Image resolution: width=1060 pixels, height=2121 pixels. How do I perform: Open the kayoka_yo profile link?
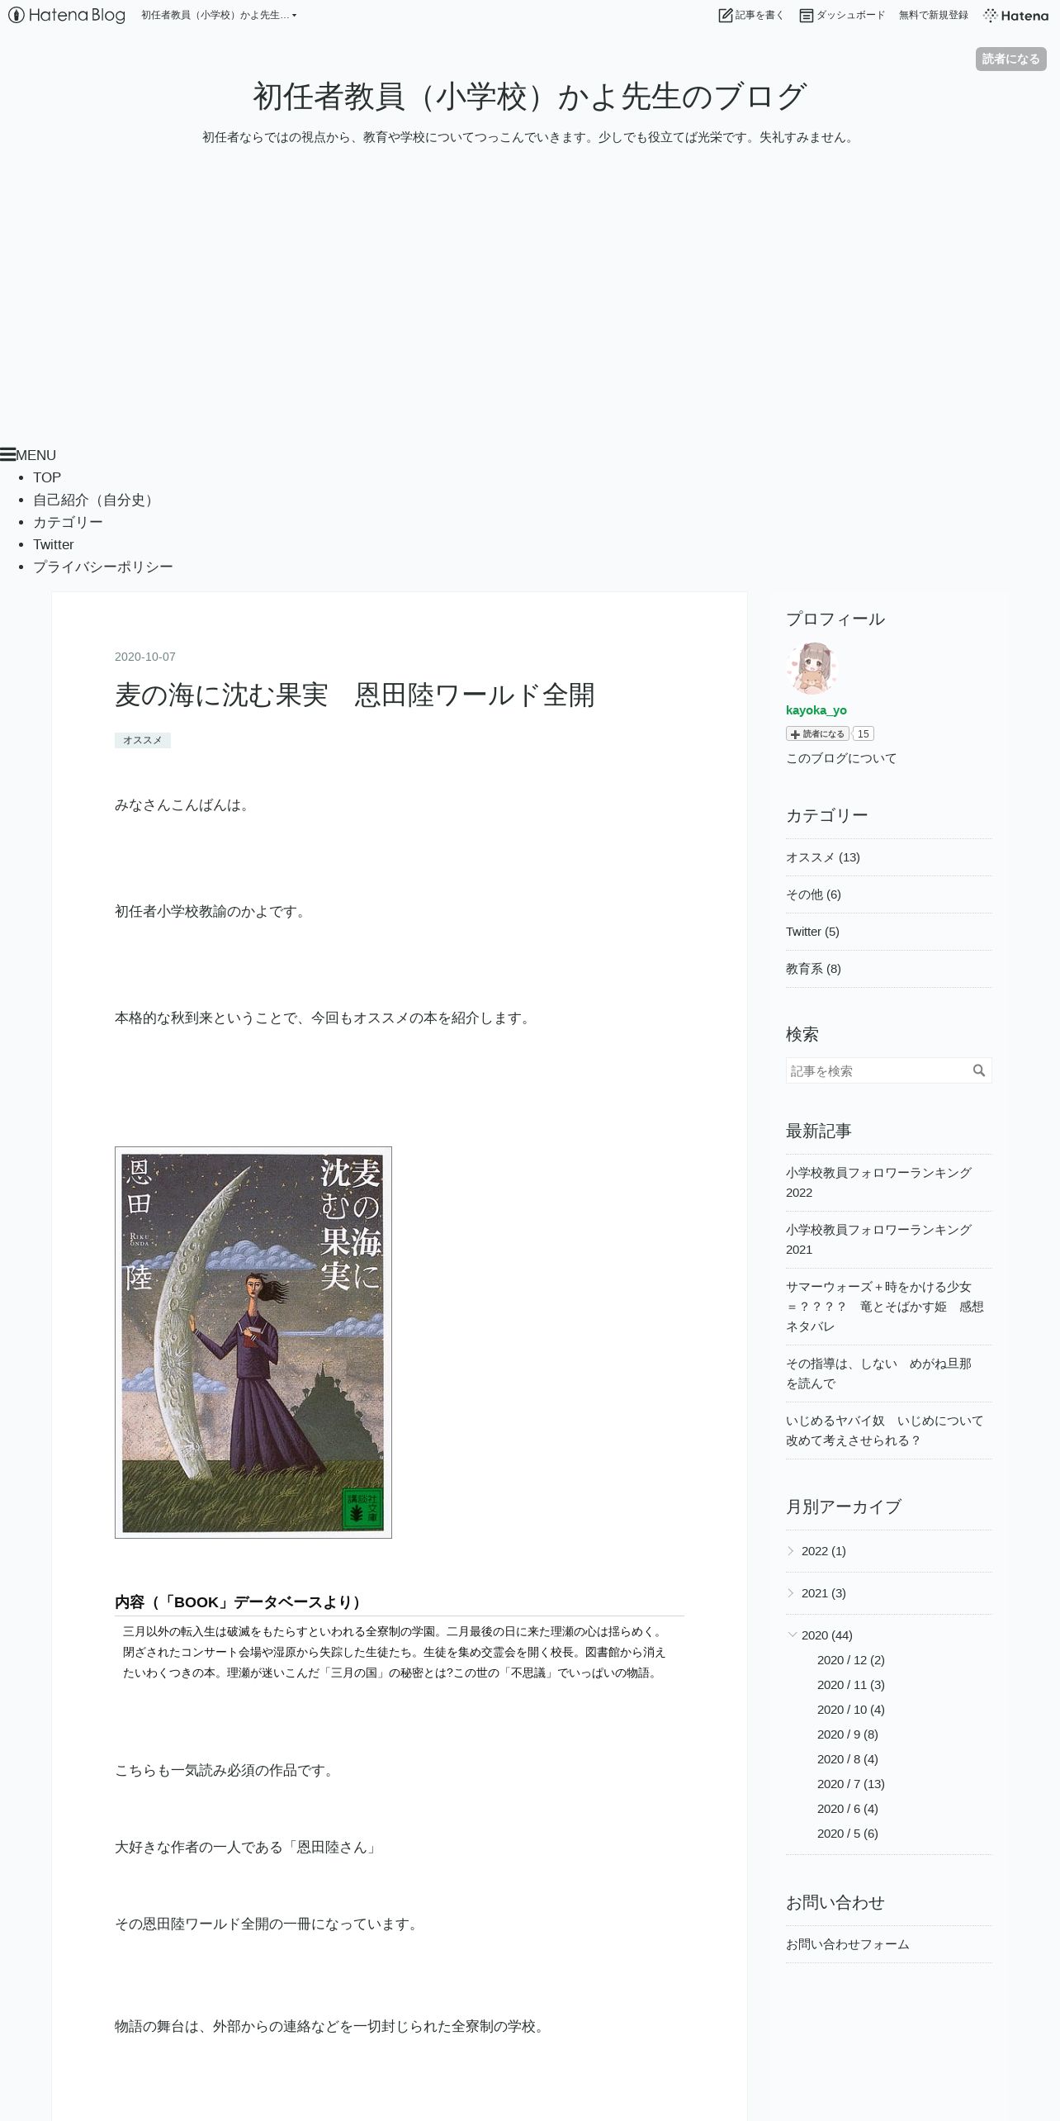pos(816,710)
